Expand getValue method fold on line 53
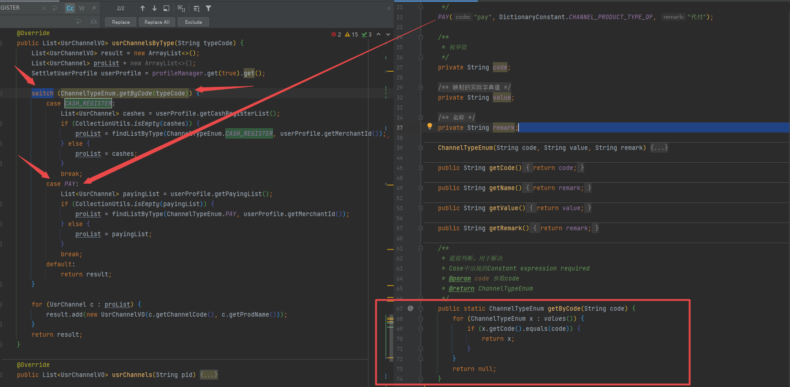The width and height of the screenshot is (790, 387). [421, 208]
